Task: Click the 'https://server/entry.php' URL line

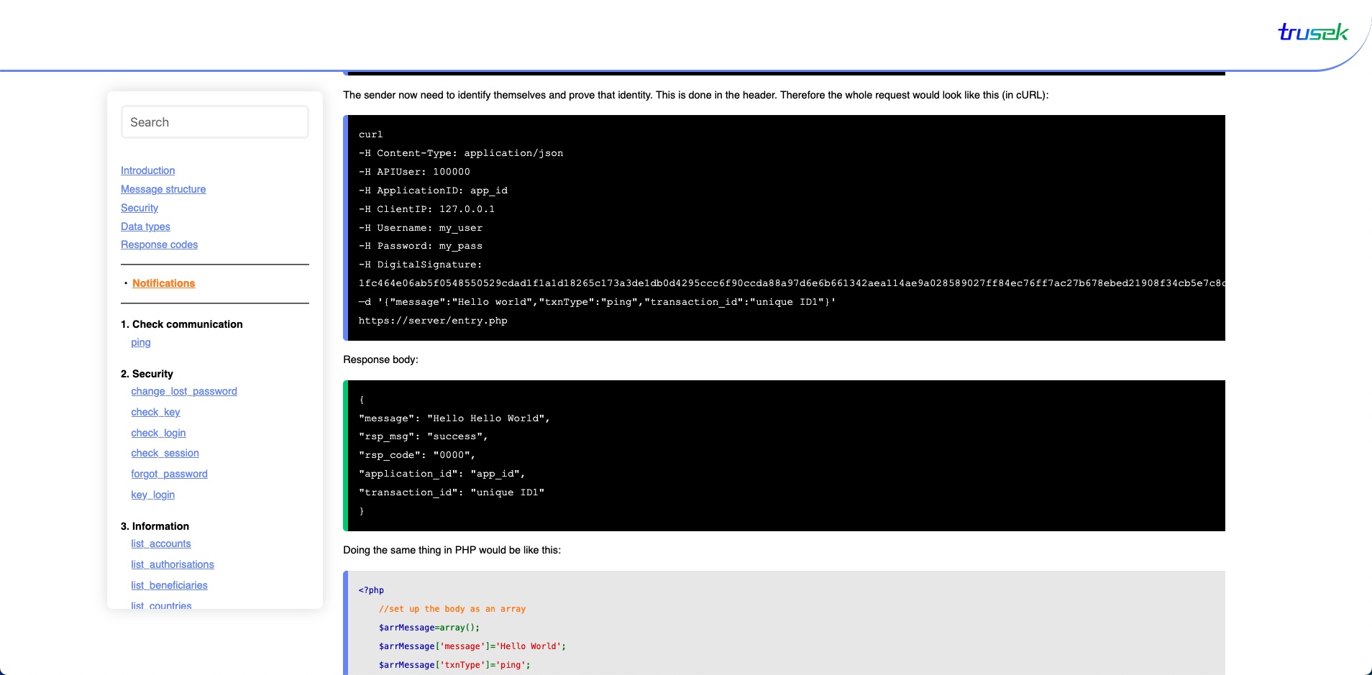Action: (433, 321)
